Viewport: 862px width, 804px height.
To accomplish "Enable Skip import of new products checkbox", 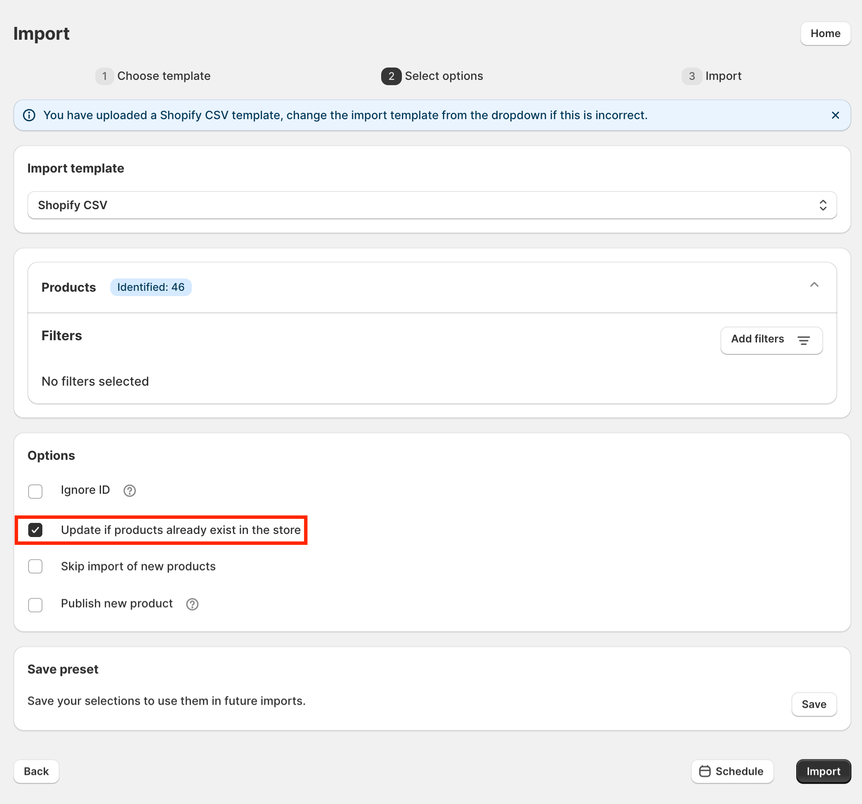I will pos(35,566).
